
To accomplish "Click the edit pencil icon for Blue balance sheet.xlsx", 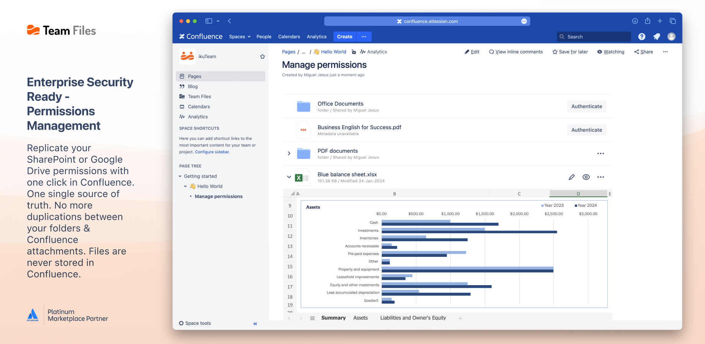I will point(571,177).
